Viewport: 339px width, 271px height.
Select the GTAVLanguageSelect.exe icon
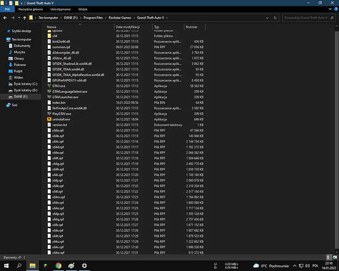[x=49, y=92]
